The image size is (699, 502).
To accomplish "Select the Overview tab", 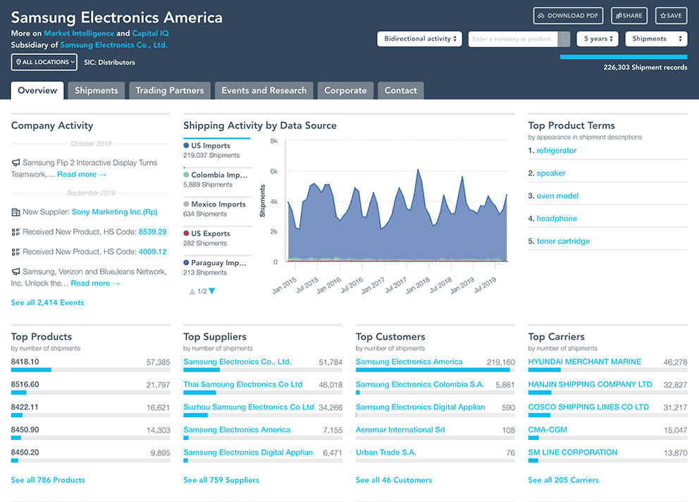I will point(37,90).
